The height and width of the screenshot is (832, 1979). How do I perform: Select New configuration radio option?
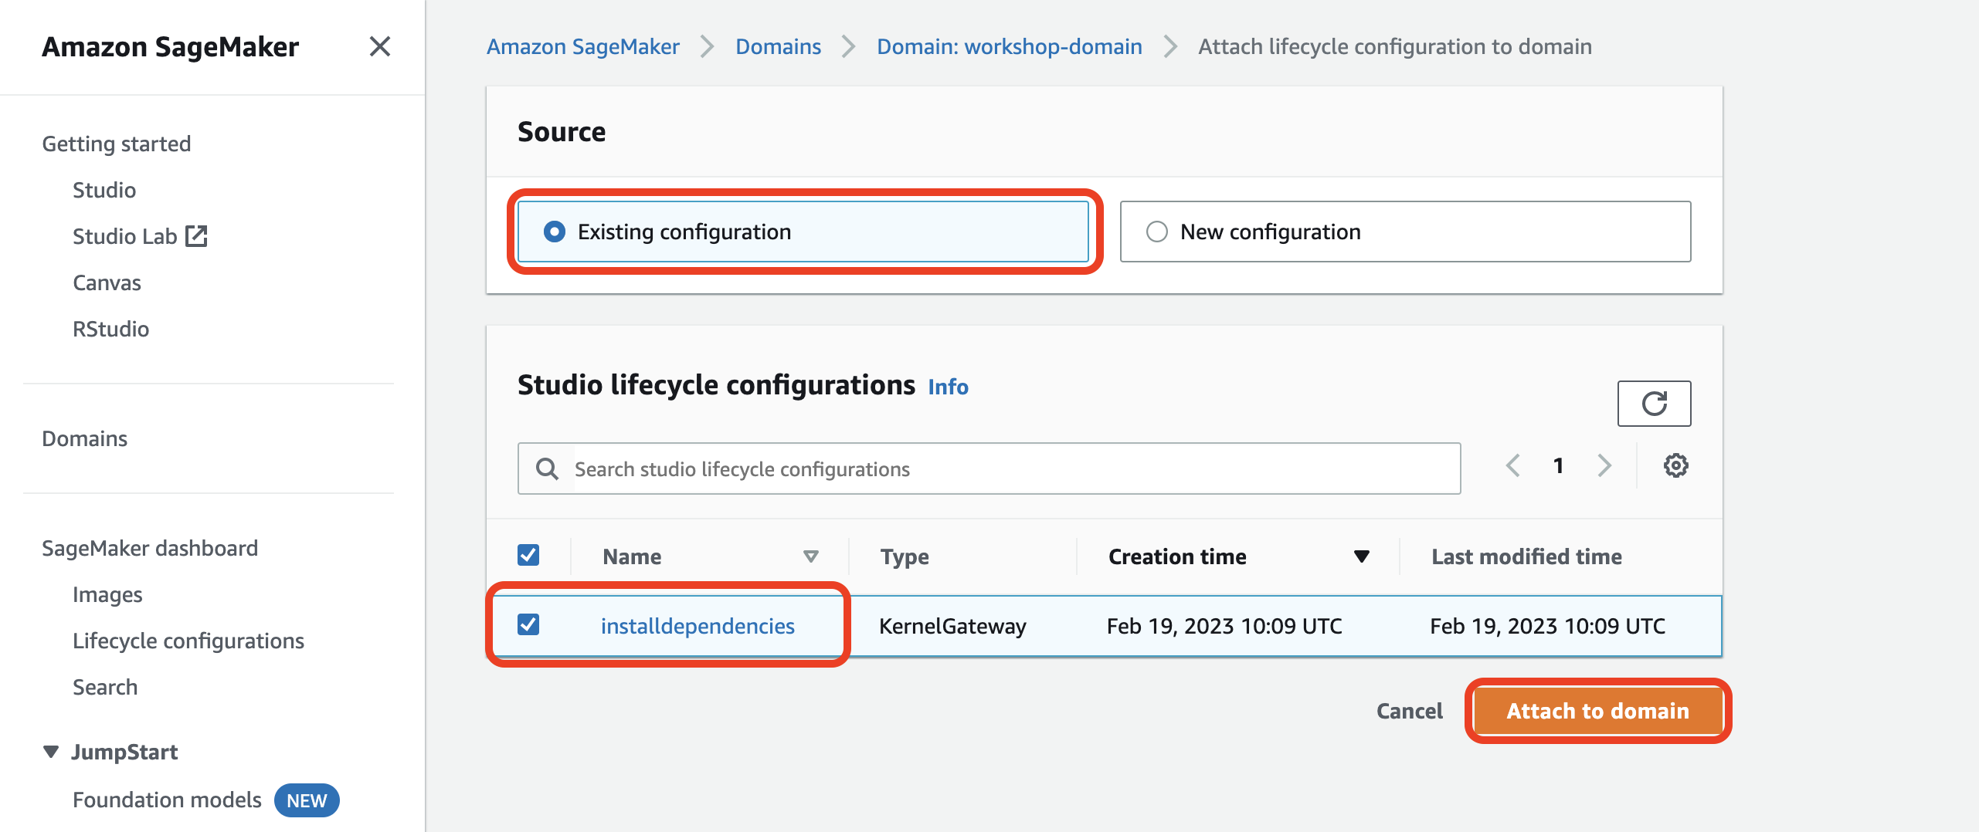click(x=1156, y=232)
